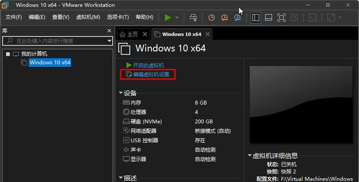Viewport: 359px width, 182px height.
Task: Click the 已关机 status value
Action: [x=289, y=164]
